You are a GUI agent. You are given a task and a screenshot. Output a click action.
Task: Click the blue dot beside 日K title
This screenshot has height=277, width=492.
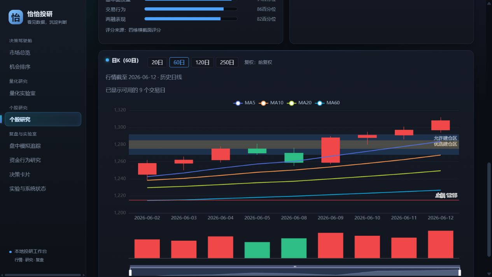[107, 60]
